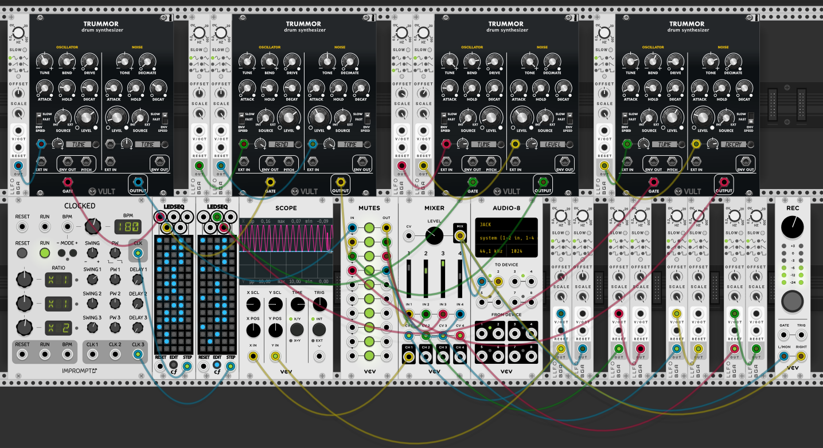The height and width of the screenshot is (448, 823).
Task: Click the CLK 3 output jack on Clocked
Action: coord(138,355)
